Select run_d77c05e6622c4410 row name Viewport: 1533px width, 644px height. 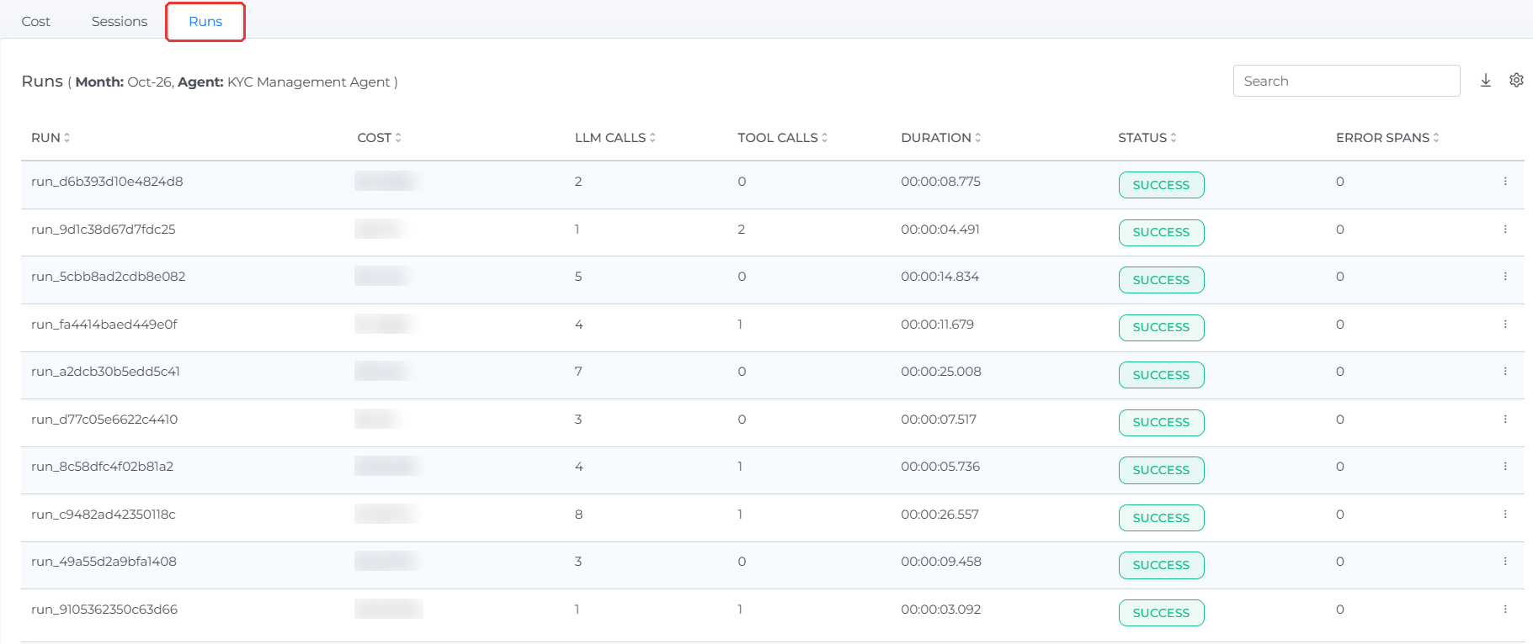tap(104, 420)
